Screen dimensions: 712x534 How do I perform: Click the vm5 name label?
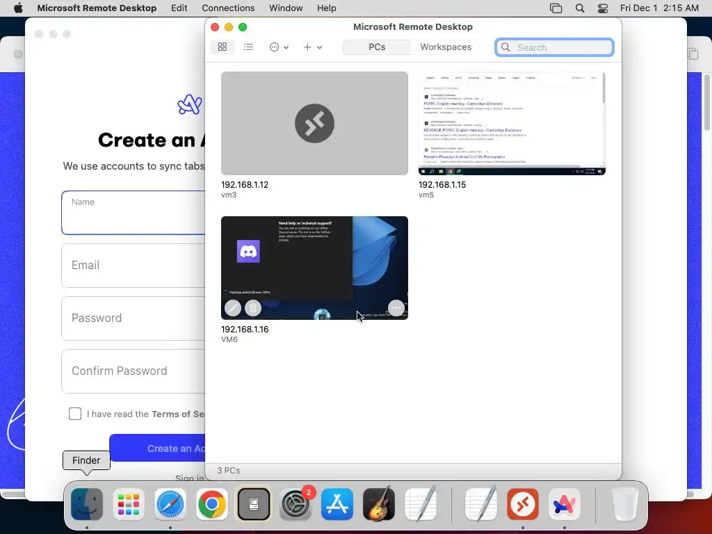(x=426, y=195)
